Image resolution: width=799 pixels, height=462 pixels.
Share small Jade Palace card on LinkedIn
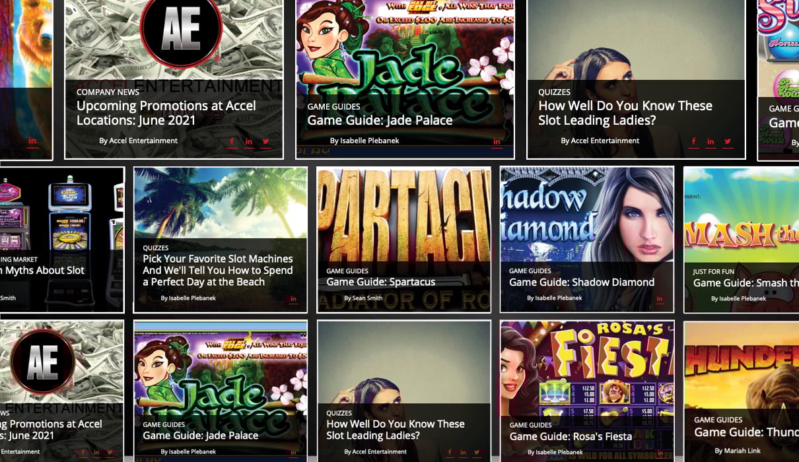293,452
